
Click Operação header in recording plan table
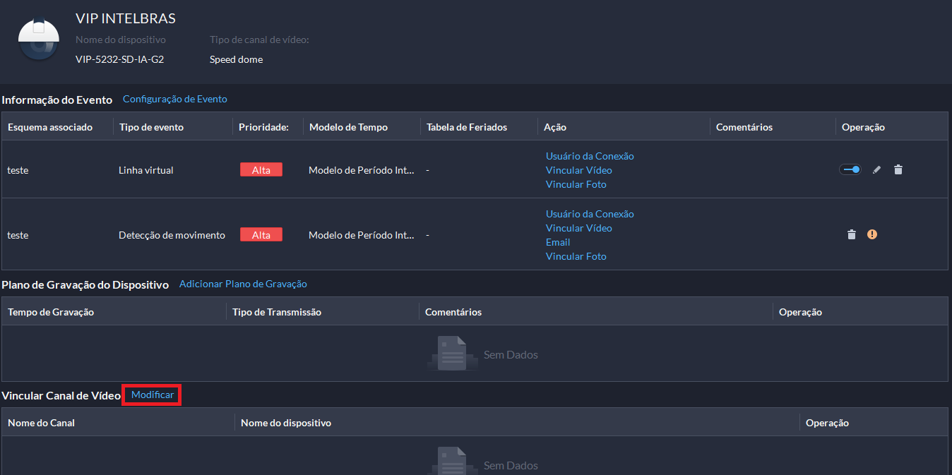pyautogui.click(x=801, y=311)
